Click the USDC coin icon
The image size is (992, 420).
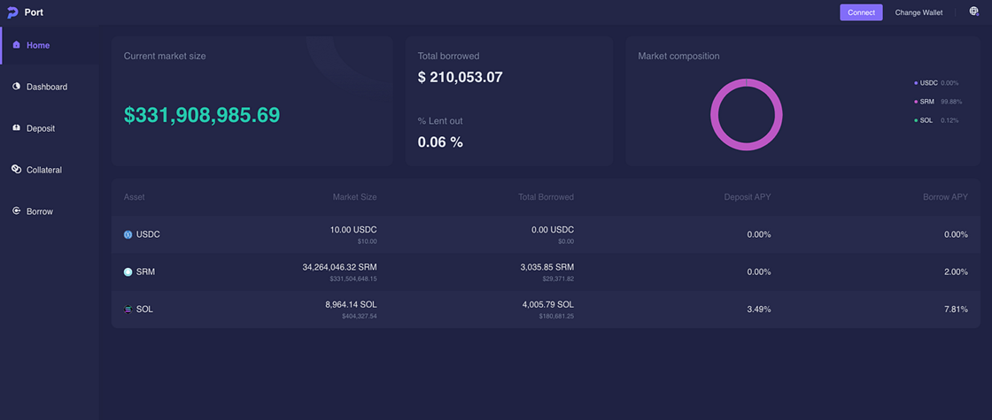click(128, 234)
